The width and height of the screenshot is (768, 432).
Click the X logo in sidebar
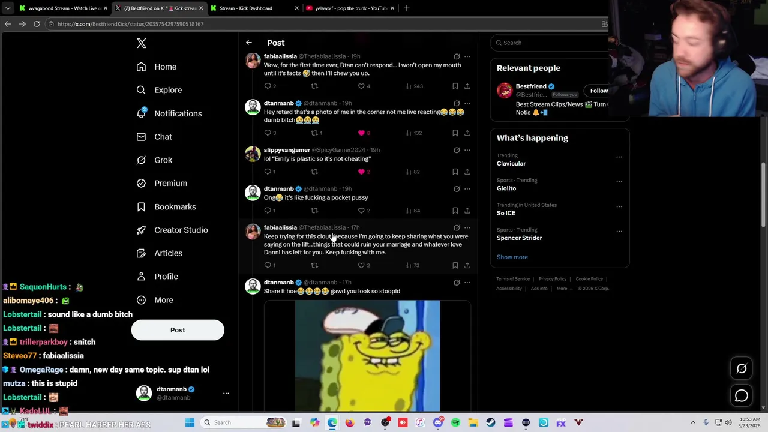(142, 43)
